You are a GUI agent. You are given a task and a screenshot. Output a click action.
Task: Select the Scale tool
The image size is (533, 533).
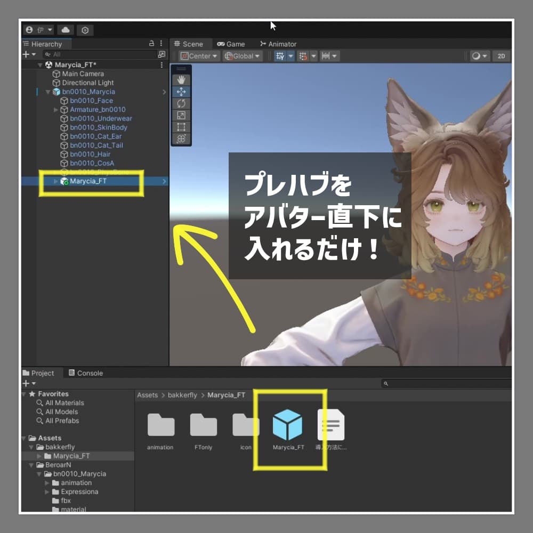click(x=181, y=115)
